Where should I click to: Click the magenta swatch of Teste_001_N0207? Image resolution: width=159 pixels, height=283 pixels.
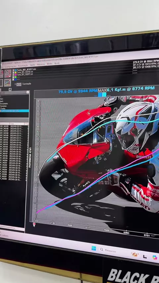16,75
